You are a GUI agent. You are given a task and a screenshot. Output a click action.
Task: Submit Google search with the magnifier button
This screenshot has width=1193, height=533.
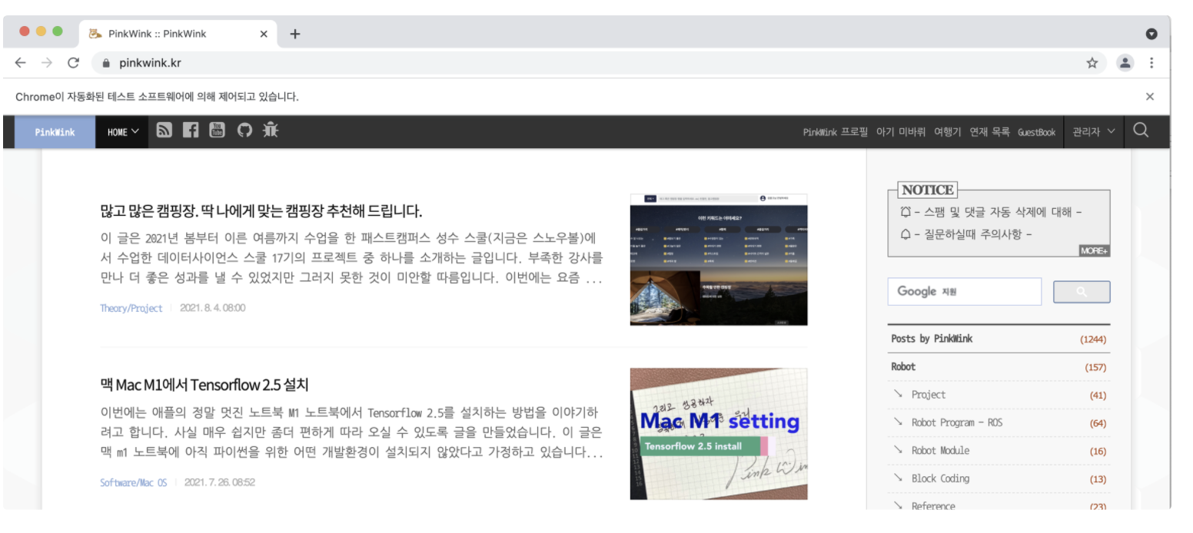(x=1082, y=292)
